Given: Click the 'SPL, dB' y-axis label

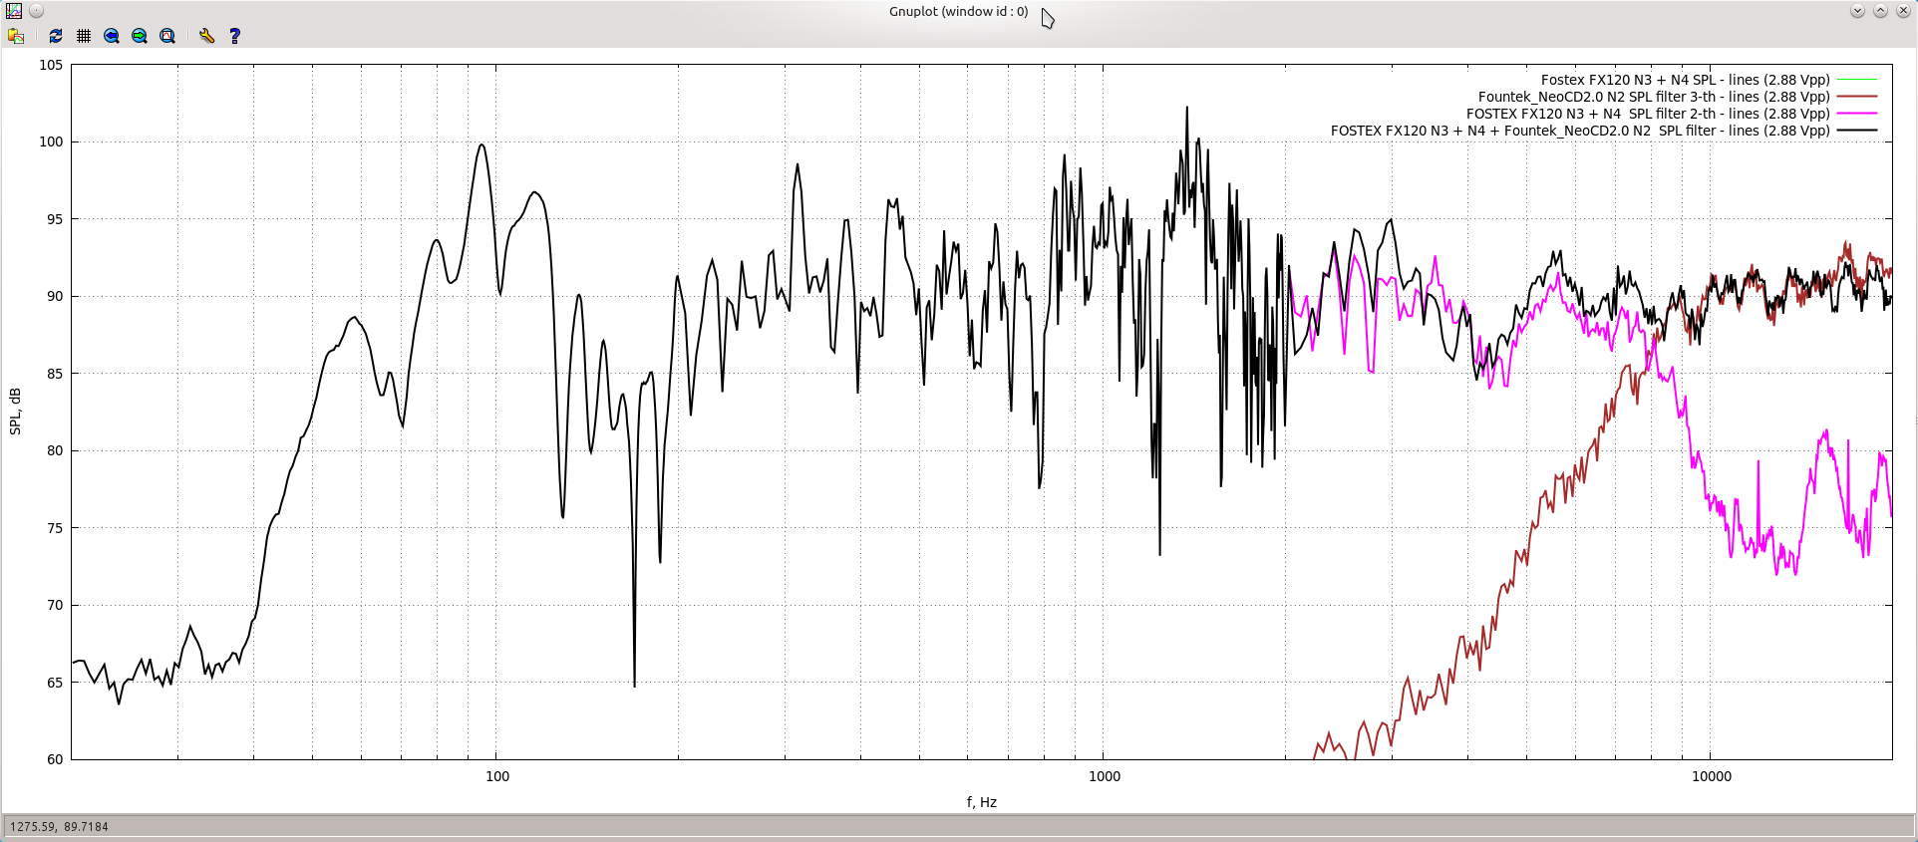Looking at the screenshot, I should point(15,412).
